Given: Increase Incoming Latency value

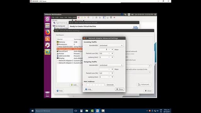Looking at the screenshot, I should 112,57.
